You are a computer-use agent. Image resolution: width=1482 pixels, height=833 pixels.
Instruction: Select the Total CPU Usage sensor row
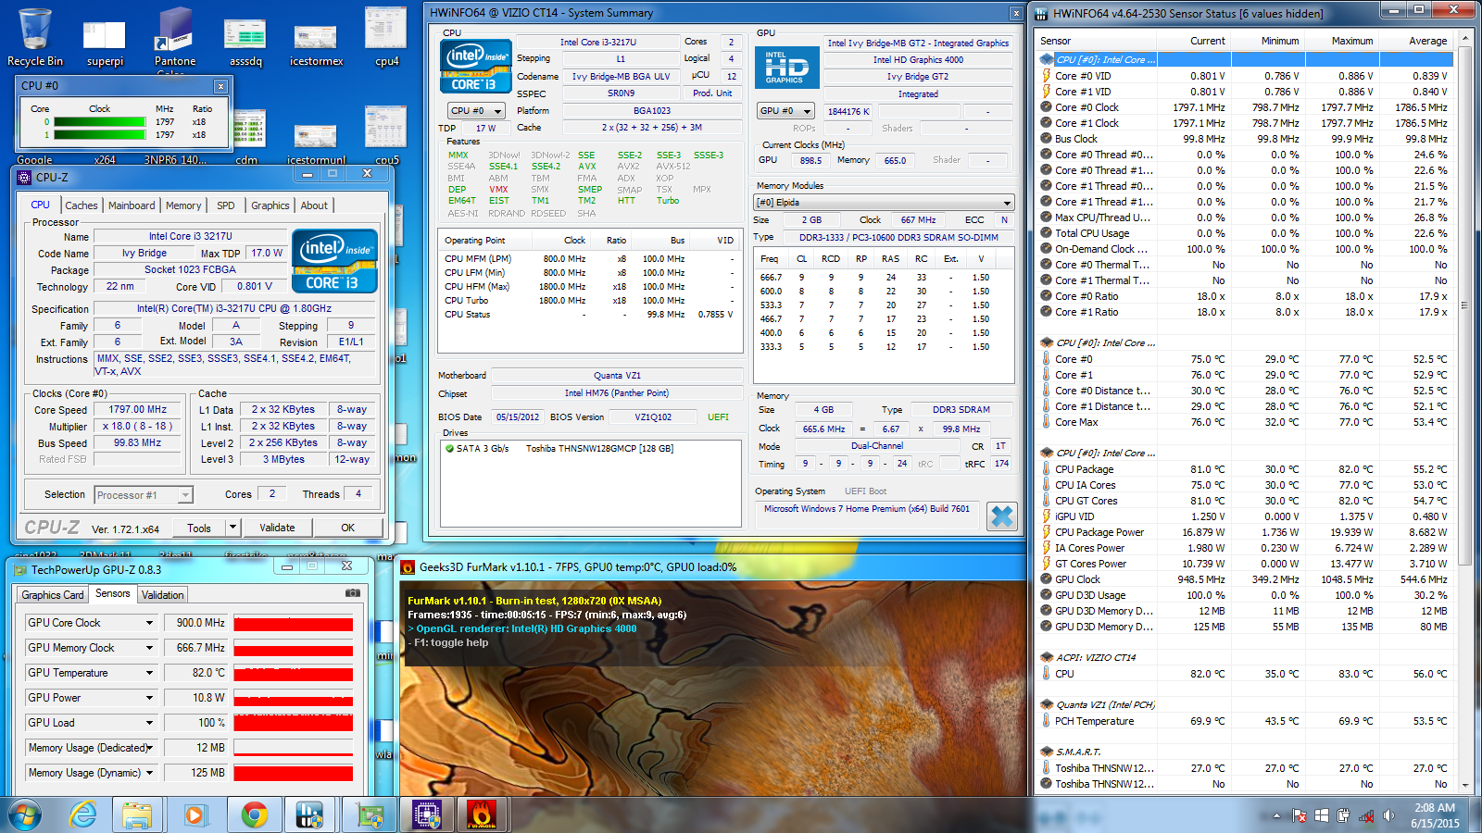pyautogui.click(x=1244, y=233)
